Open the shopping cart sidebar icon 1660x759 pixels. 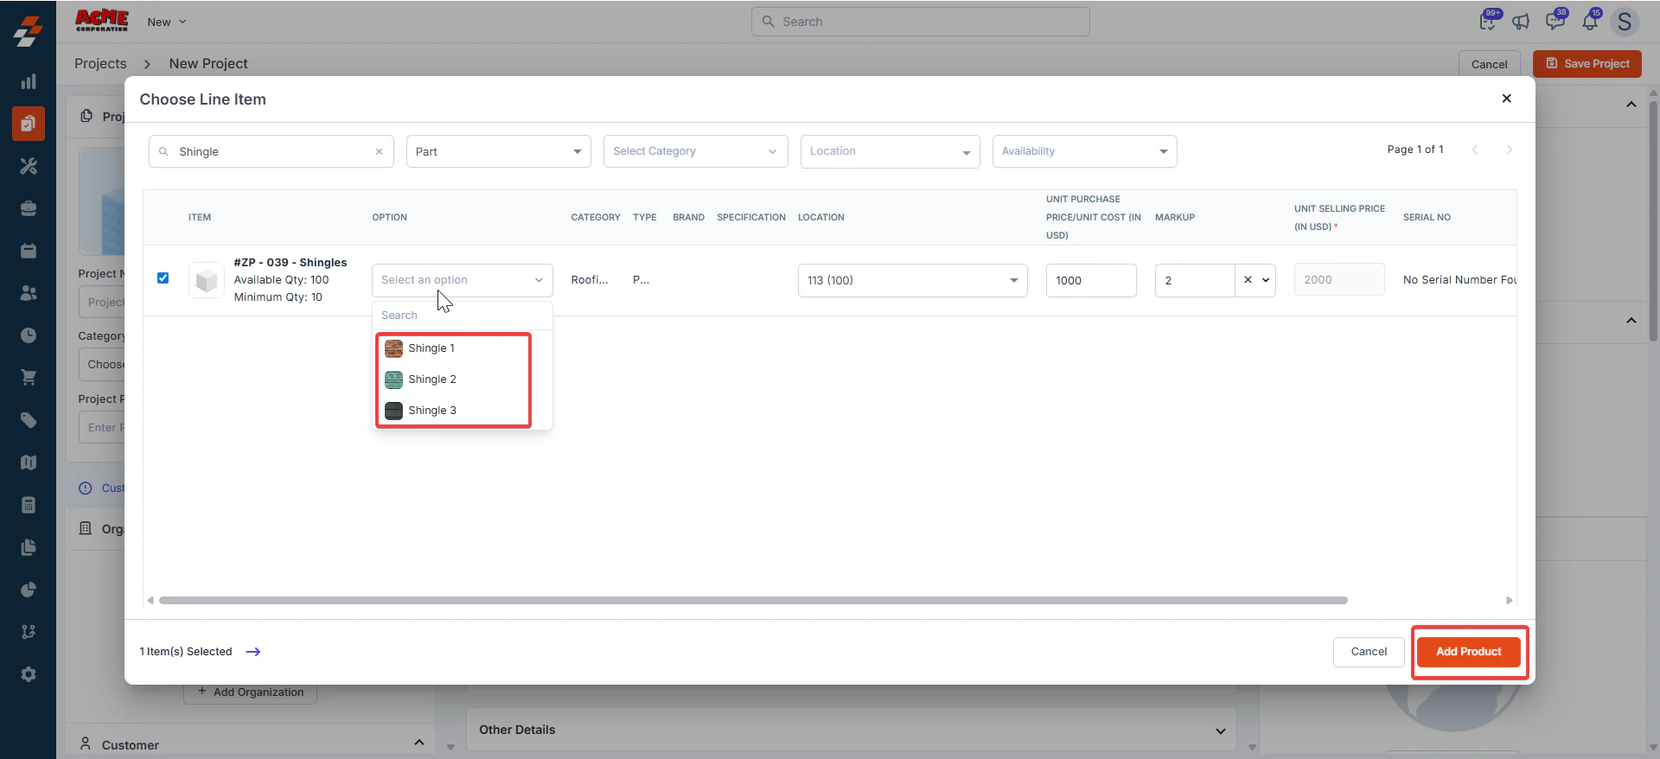click(x=29, y=378)
